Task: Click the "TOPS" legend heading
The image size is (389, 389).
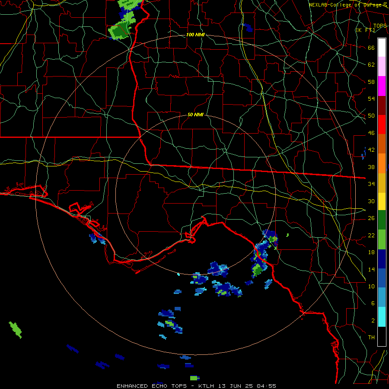Action: [380, 26]
